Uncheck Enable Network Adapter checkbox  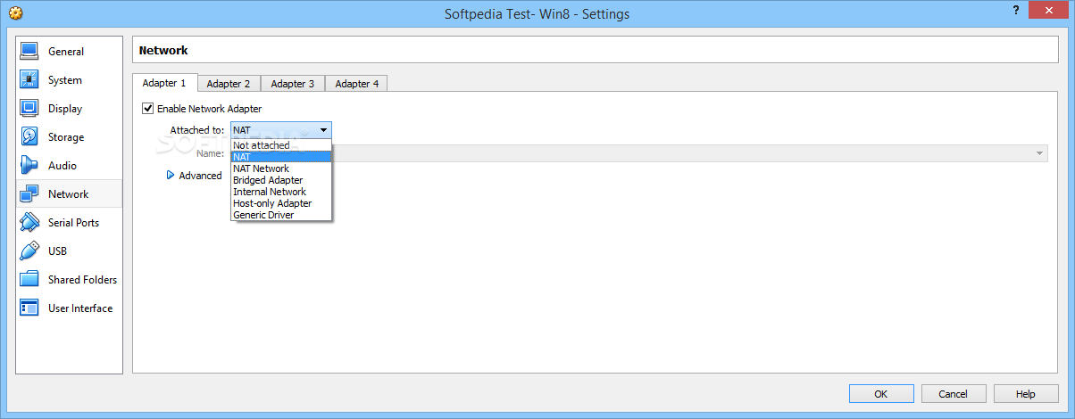point(148,109)
